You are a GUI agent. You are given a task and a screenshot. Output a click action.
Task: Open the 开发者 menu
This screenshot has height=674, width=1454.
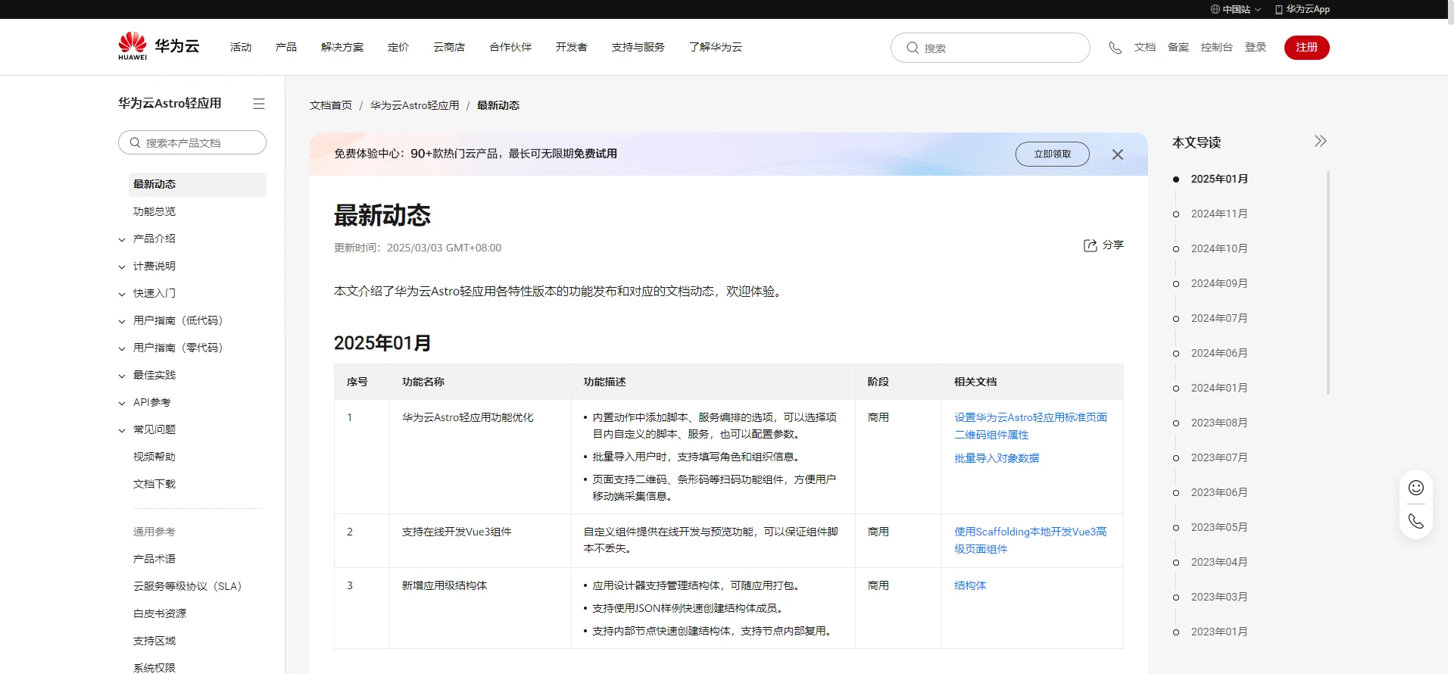point(572,47)
